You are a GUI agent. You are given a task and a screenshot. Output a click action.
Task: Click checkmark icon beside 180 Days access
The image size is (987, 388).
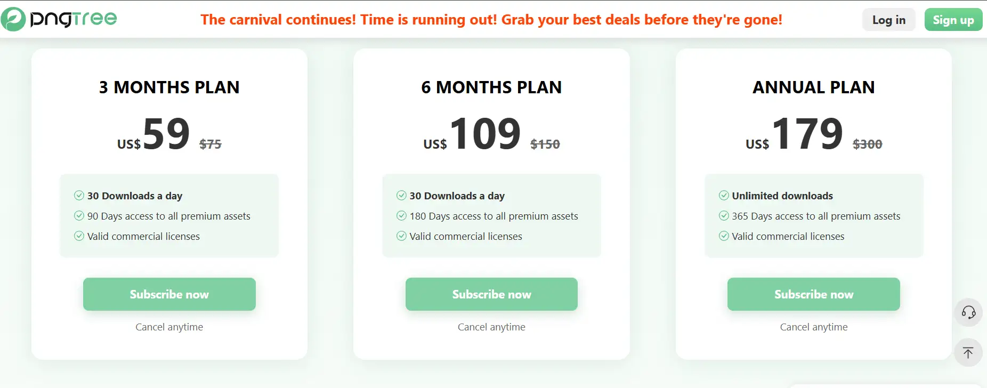[x=401, y=216]
